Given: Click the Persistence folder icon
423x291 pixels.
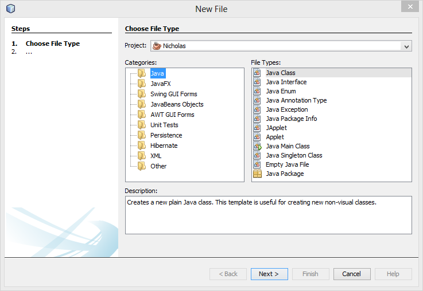Looking at the screenshot, I should pos(142,135).
